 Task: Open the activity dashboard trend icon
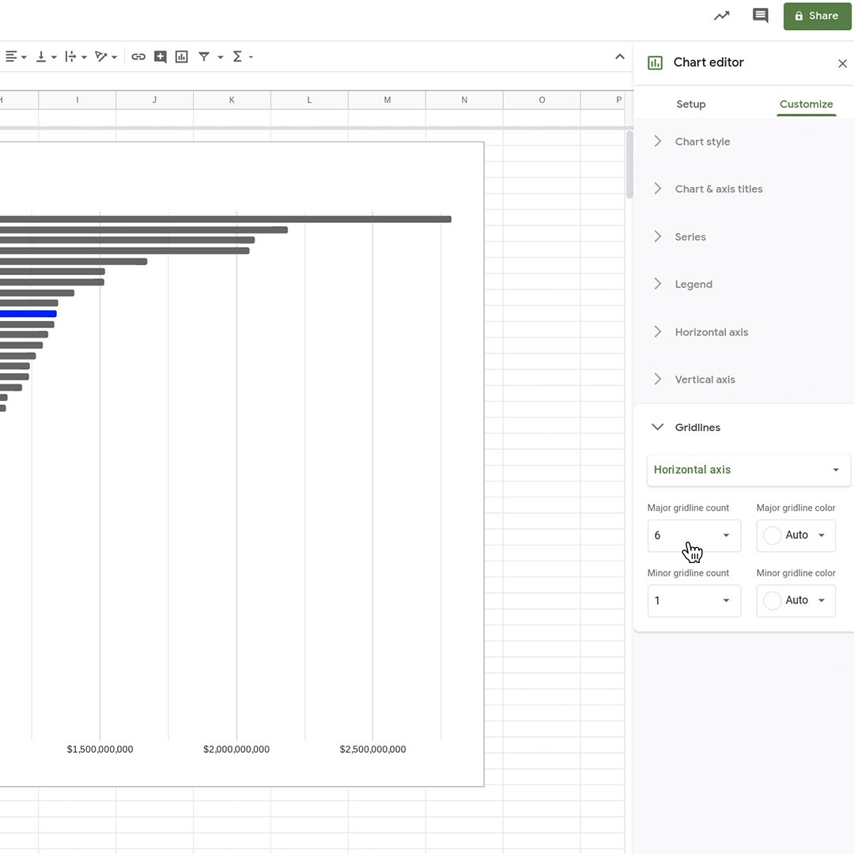point(722,16)
